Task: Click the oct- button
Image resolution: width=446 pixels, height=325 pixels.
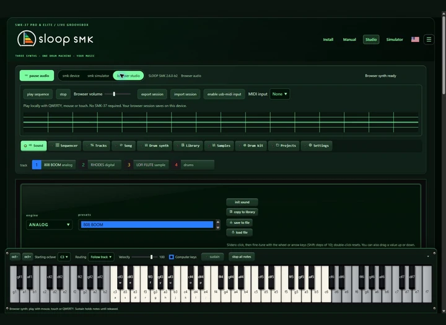Action: coord(15,257)
